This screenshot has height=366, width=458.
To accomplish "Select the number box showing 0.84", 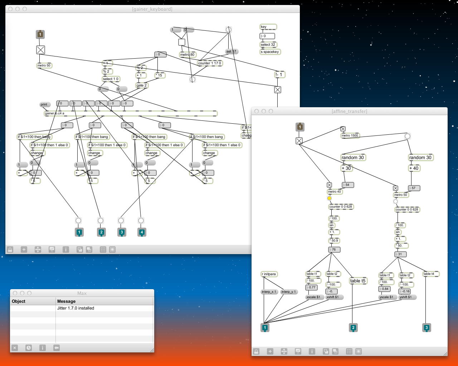I will pos(385,289).
